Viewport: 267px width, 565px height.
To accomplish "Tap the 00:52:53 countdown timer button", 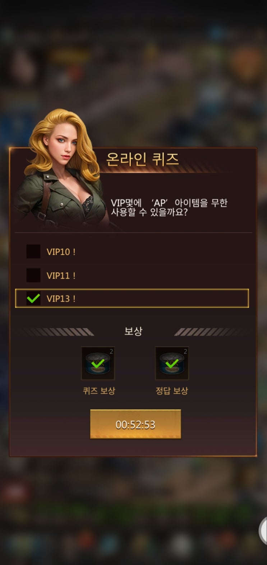I will point(135,424).
